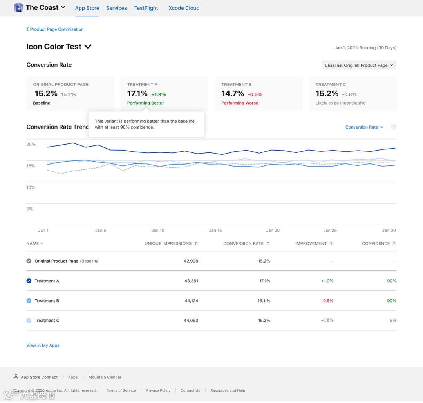Click App Store Connect footer logo
Image resolution: width=423 pixels, height=403 pixels.
(16, 377)
